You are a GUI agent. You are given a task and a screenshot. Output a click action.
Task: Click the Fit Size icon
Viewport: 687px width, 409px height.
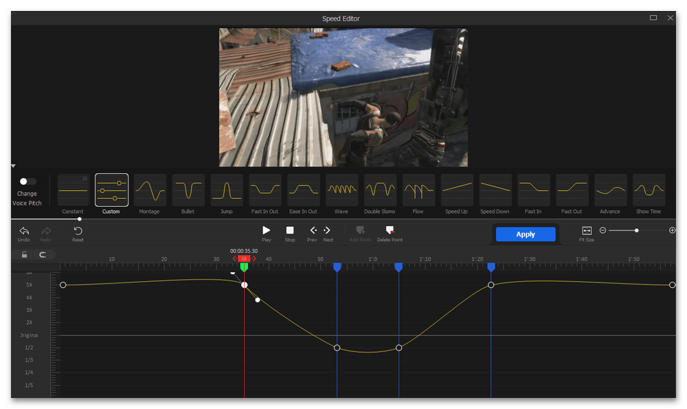point(587,231)
